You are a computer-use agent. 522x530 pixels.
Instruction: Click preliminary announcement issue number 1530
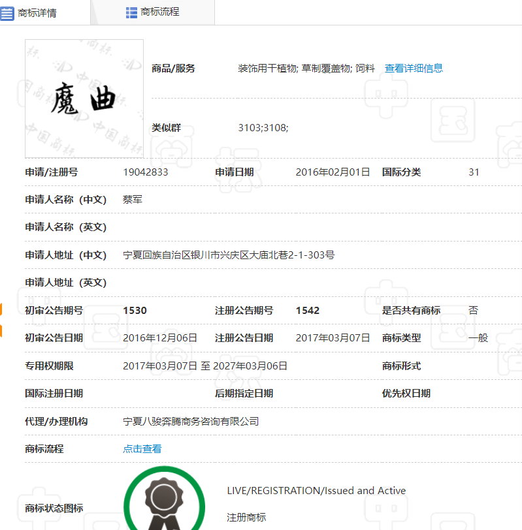tap(135, 311)
